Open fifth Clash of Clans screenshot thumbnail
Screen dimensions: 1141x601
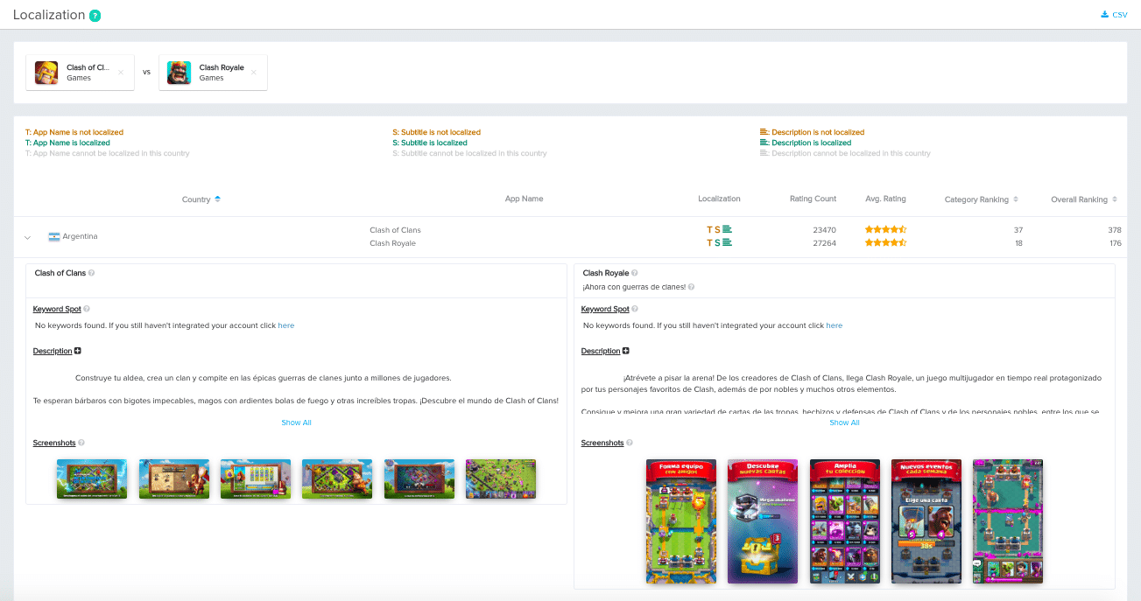(x=419, y=479)
